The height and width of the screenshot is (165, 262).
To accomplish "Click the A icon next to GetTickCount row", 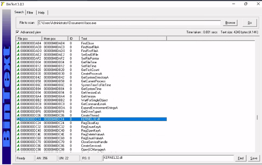I will tap(18, 70).
